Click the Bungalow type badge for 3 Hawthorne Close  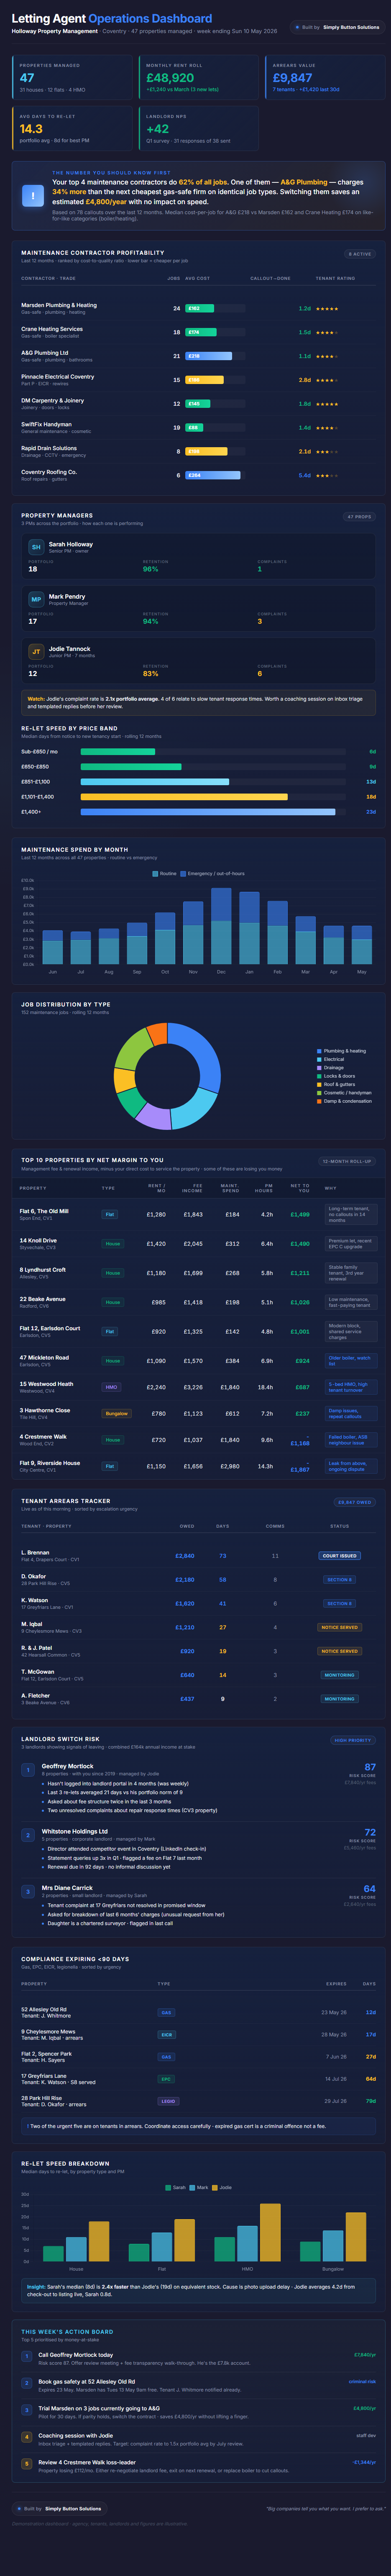[x=117, y=1413]
